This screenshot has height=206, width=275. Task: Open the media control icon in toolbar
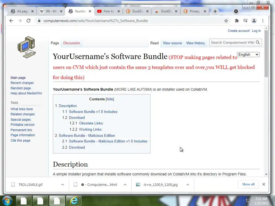[x=245, y=21]
